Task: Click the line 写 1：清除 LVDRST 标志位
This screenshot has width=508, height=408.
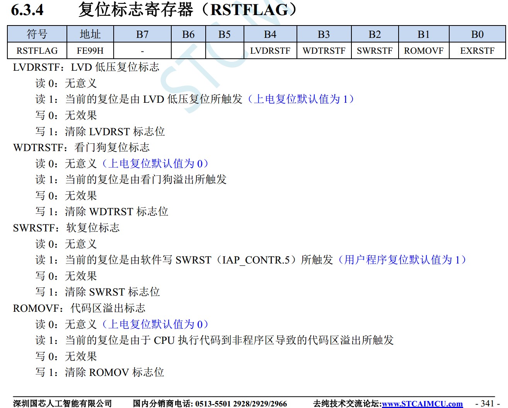Action: [x=100, y=131]
